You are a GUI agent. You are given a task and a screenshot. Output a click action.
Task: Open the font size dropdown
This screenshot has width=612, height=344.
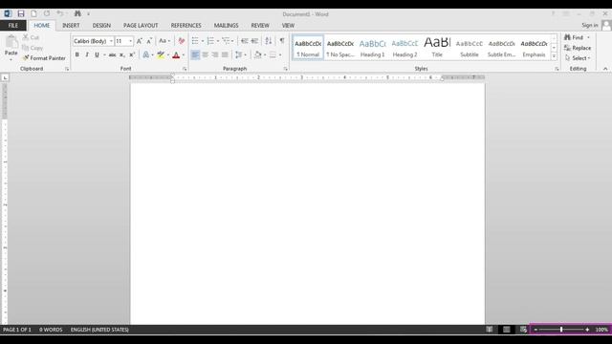[x=130, y=41]
